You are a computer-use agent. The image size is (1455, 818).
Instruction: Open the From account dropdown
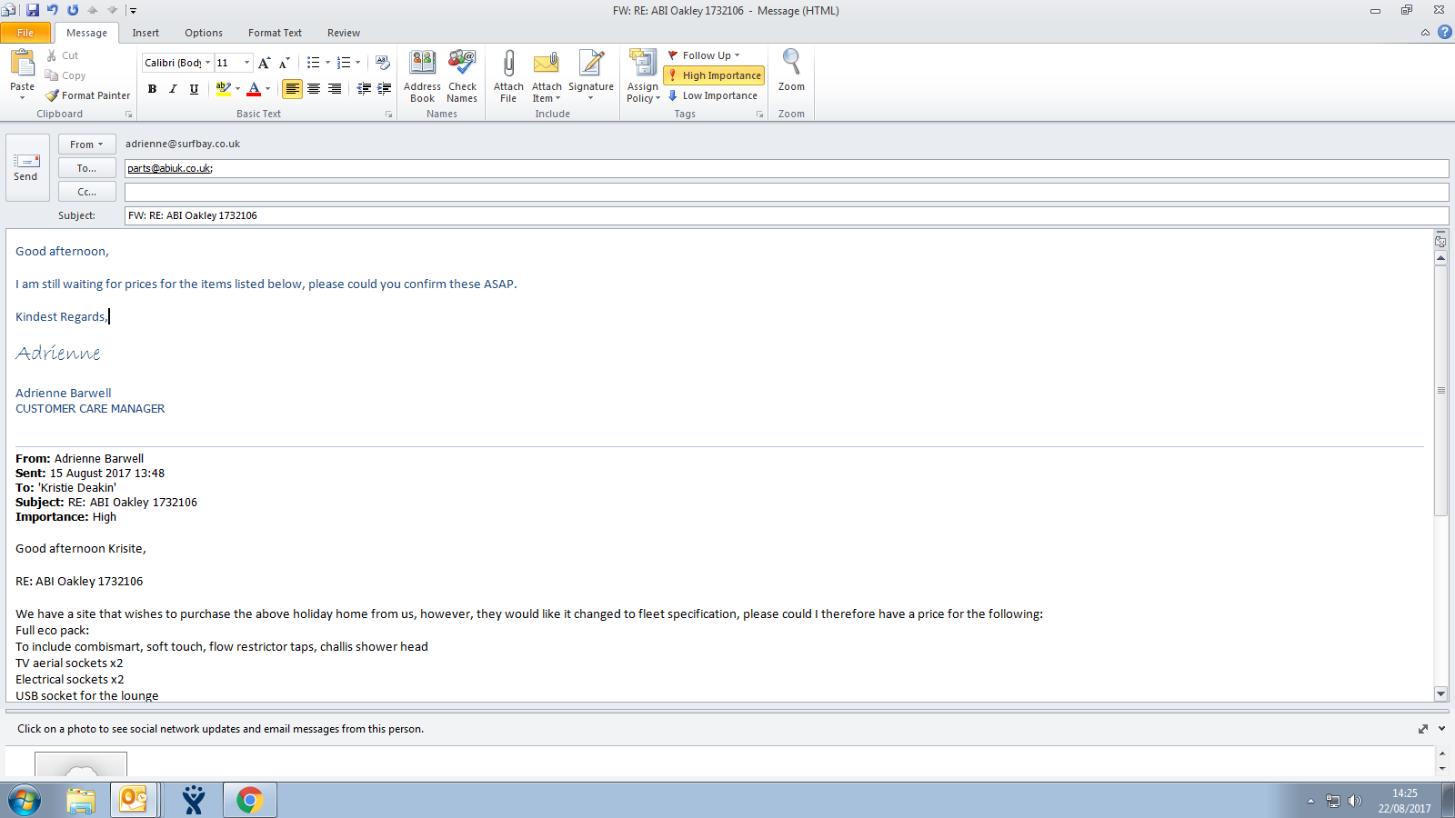tap(86, 145)
